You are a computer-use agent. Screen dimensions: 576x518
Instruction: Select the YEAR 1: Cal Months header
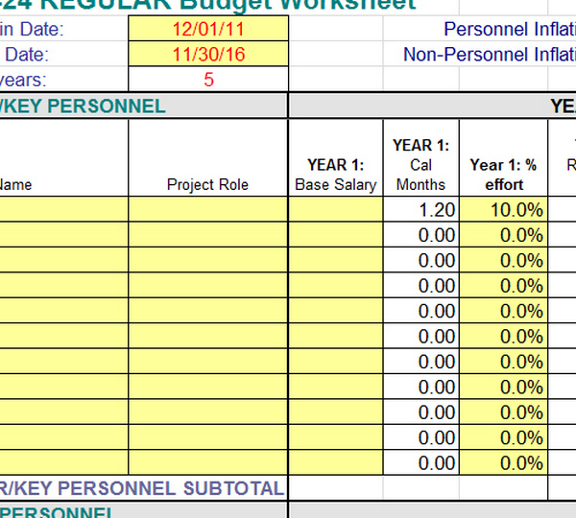421,157
